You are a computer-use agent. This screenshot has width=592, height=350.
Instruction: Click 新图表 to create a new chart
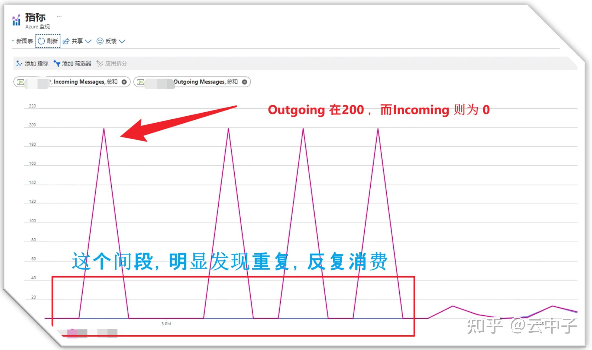[24, 41]
